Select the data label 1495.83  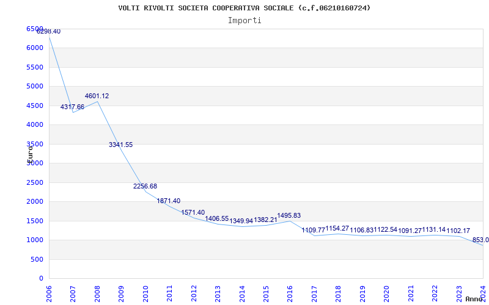click(289, 216)
